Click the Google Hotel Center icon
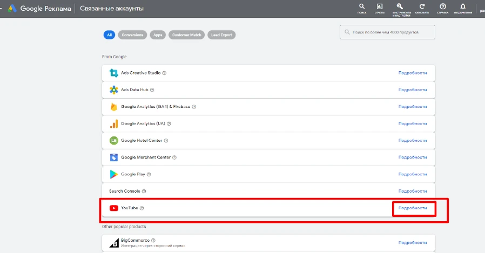Screen dimensions: 485x253 114,141
